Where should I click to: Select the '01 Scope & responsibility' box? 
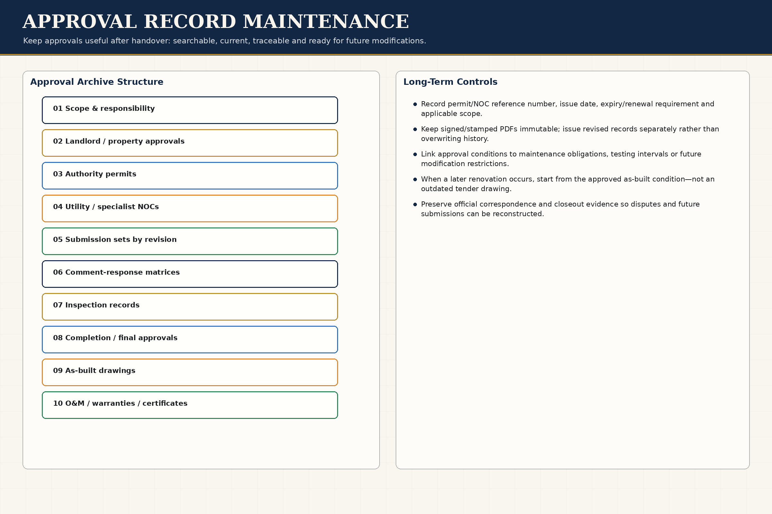tap(190, 110)
